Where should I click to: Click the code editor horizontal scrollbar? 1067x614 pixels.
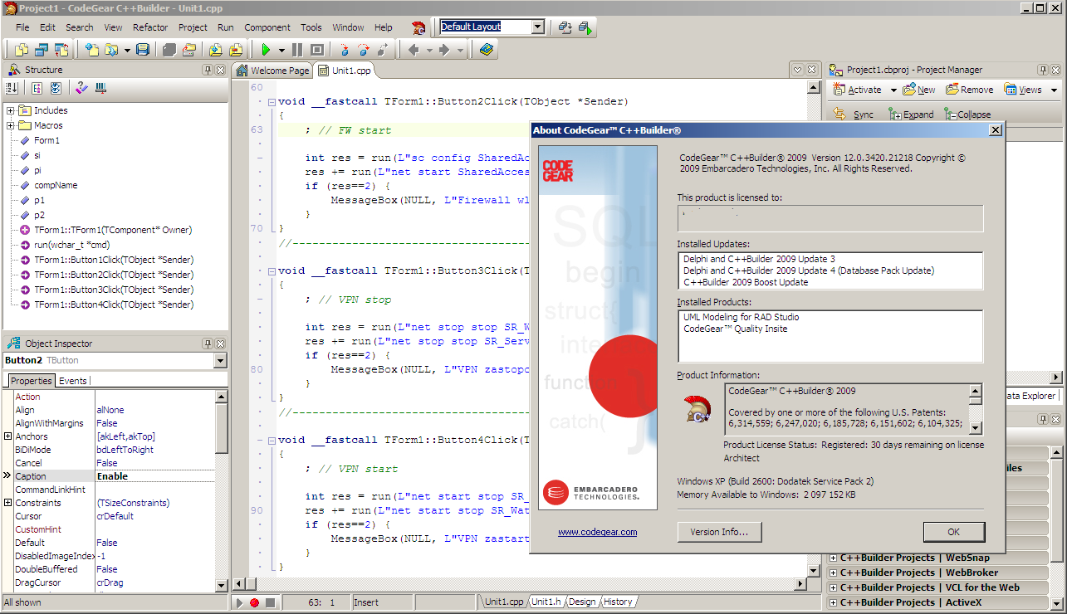pyautogui.click(x=521, y=584)
